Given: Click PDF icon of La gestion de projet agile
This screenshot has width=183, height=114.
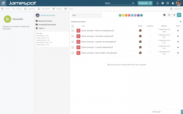Looking at the screenshot, I should pyautogui.click(x=78, y=42).
